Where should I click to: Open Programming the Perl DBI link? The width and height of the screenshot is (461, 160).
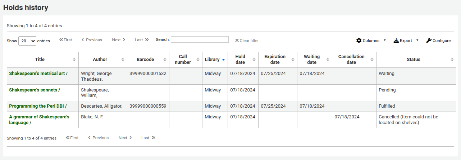click(38, 106)
